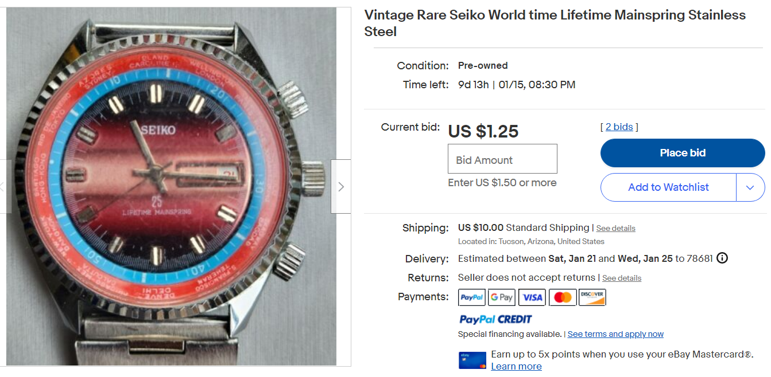Image resolution: width=771 pixels, height=377 pixels.
Task: Add this item to Watchlist
Action: click(668, 187)
